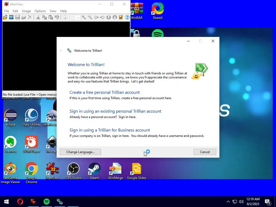Screen dimensions: 276x207
Task: Click the network icon in system tray
Action: tap(235, 202)
